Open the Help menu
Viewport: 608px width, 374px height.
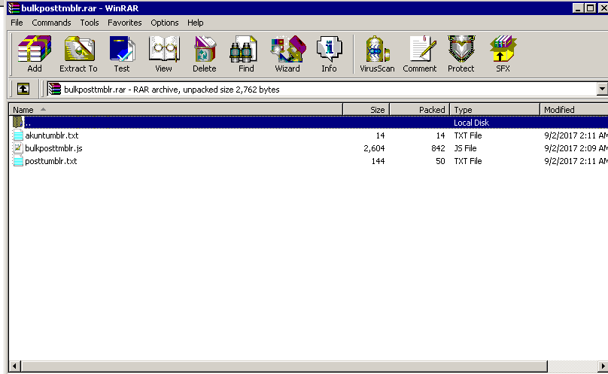point(196,23)
